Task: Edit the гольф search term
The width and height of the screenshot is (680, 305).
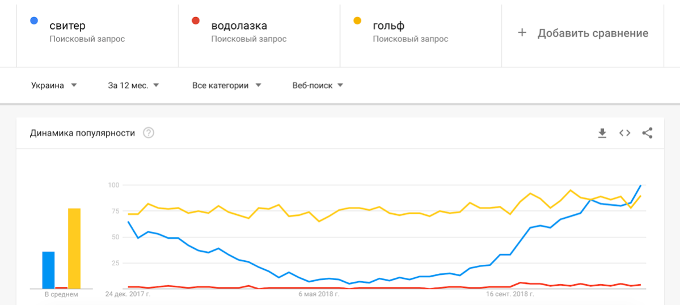Action: click(388, 26)
